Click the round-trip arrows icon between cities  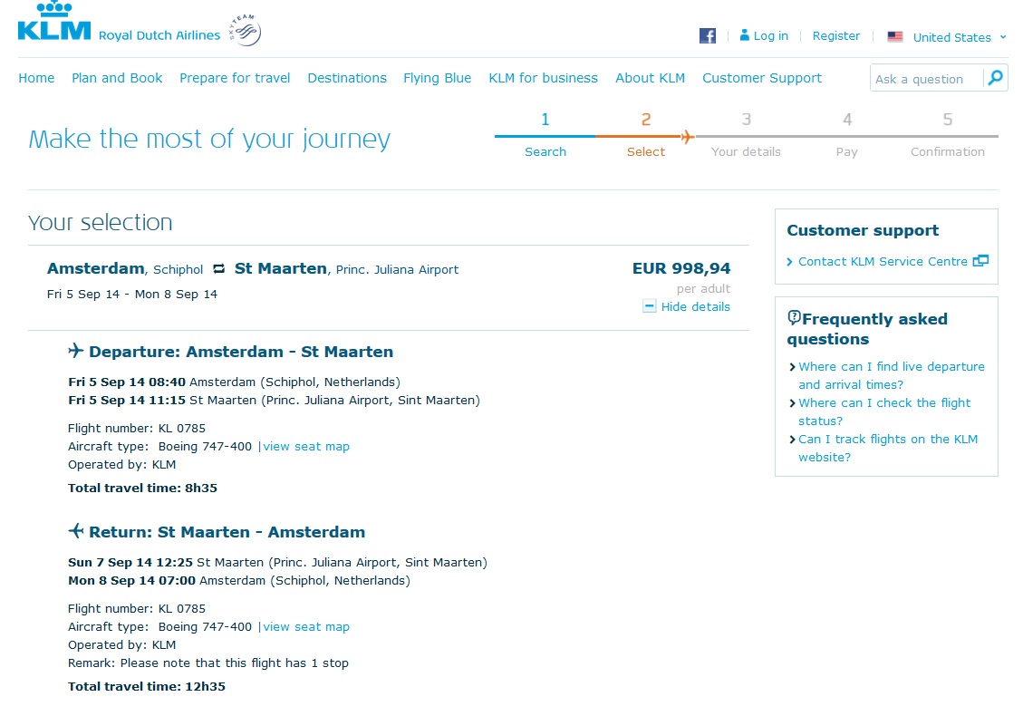[x=219, y=269]
